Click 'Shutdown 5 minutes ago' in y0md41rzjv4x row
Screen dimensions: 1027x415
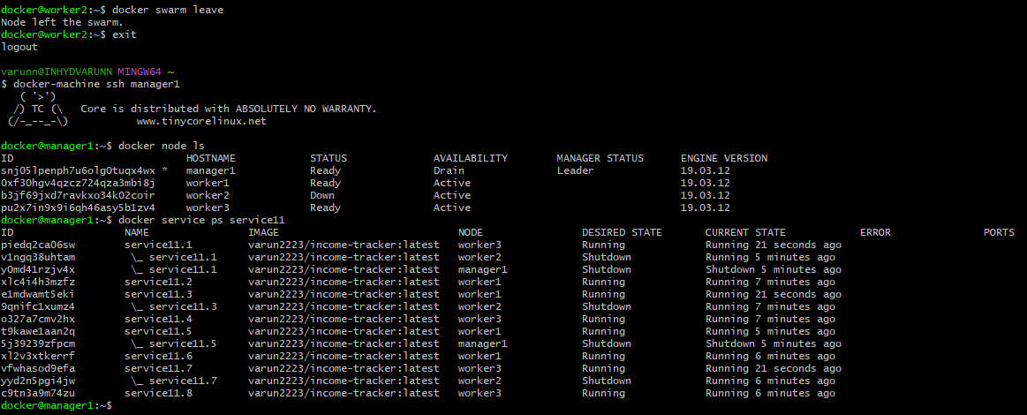tap(774, 269)
